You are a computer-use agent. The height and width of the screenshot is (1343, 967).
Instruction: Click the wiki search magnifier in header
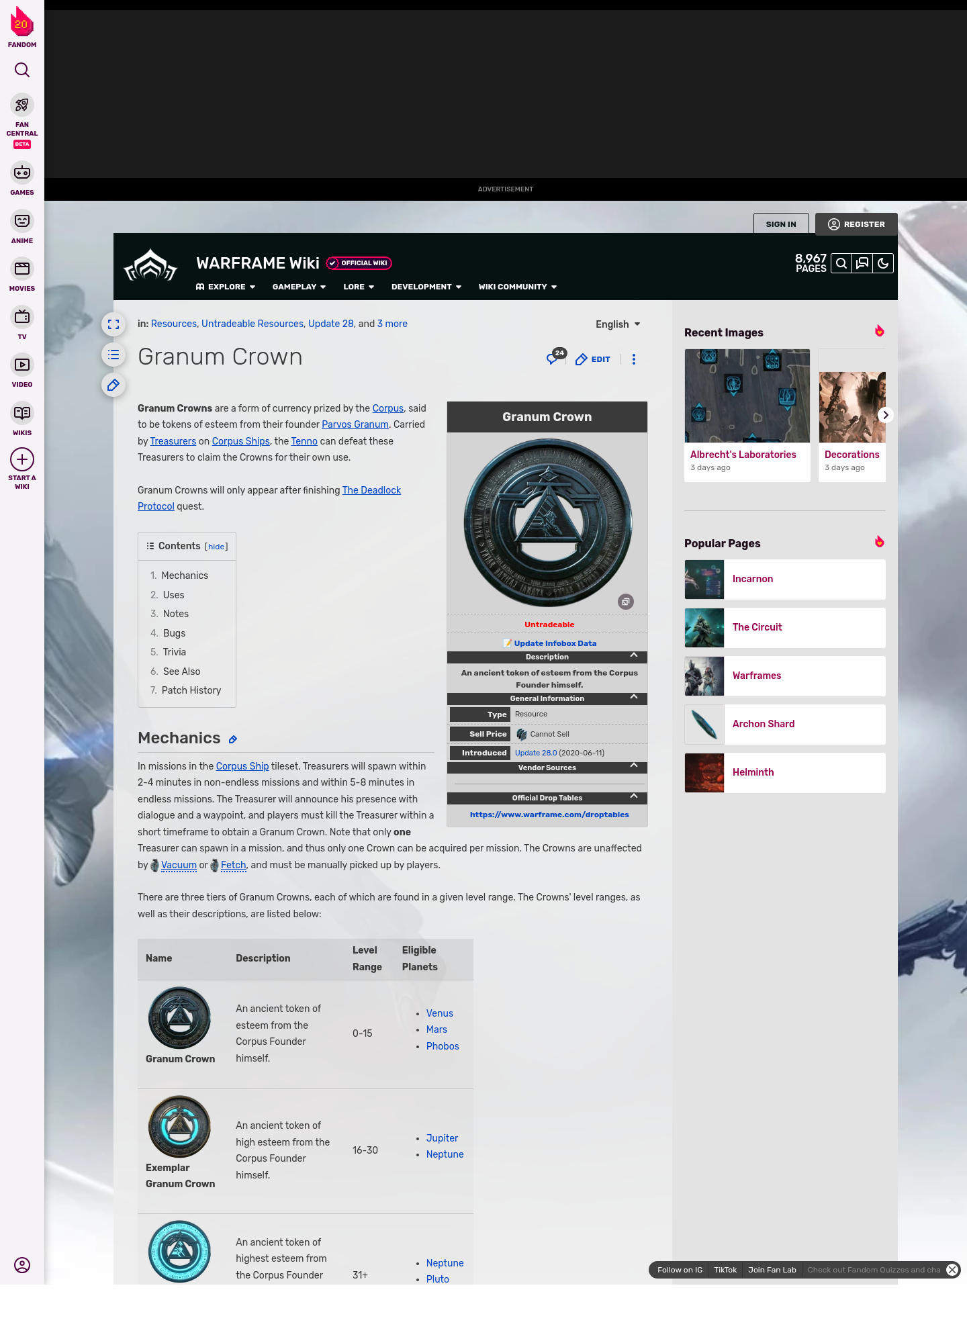pyautogui.click(x=841, y=263)
